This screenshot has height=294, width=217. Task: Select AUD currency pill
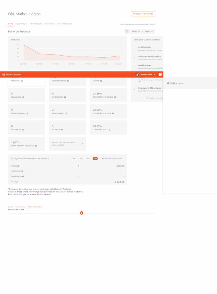pos(95,158)
